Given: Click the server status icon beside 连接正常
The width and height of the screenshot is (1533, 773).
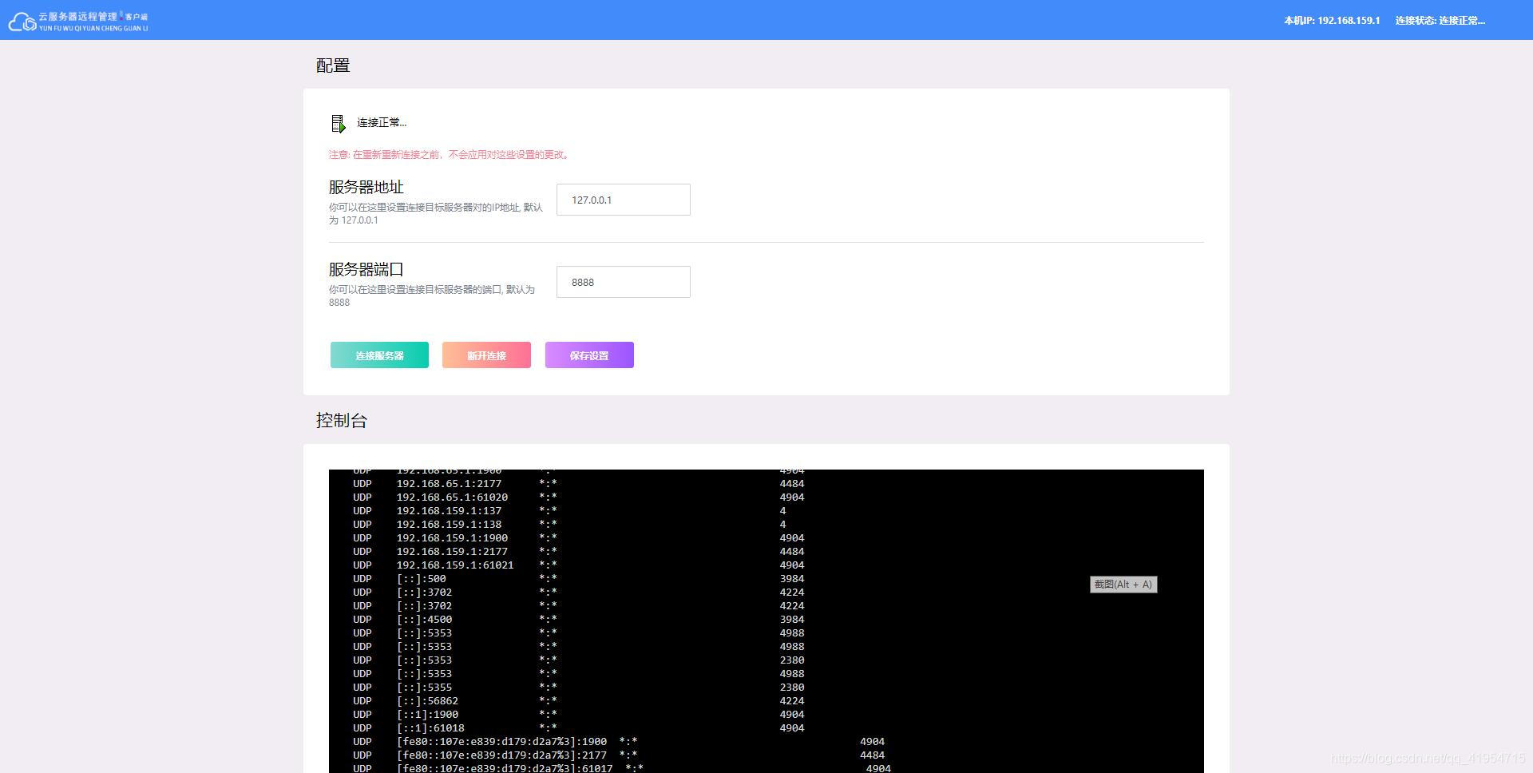Looking at the screenshot, I should (x=338, y=123).
